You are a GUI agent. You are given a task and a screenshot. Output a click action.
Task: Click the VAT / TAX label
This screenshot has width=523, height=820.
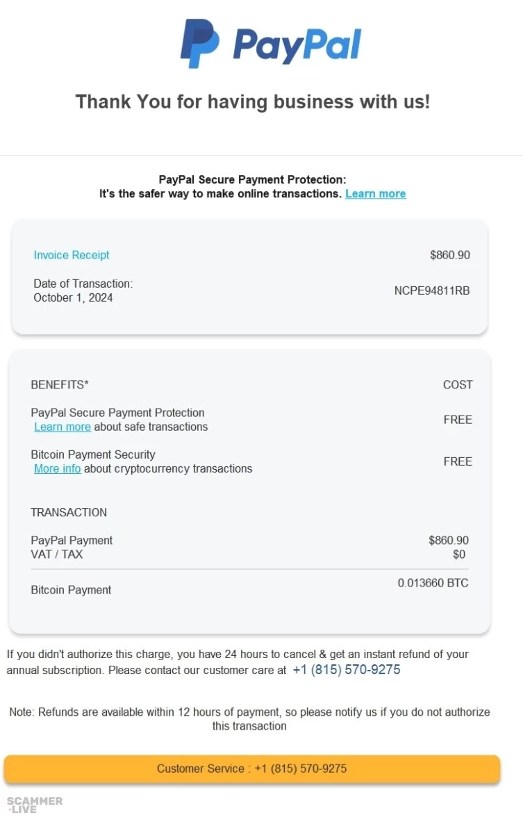point(57,555)
